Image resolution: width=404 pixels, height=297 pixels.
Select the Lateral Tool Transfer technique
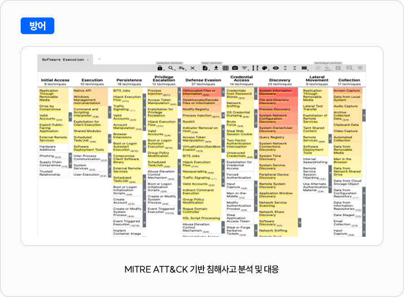pos(316,108)
